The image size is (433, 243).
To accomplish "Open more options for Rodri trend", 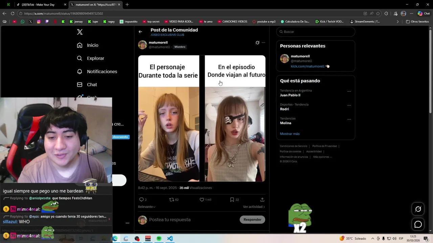I will [349, 105].
